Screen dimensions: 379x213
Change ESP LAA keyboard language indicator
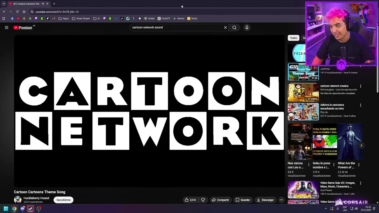(x=345, y=209)
